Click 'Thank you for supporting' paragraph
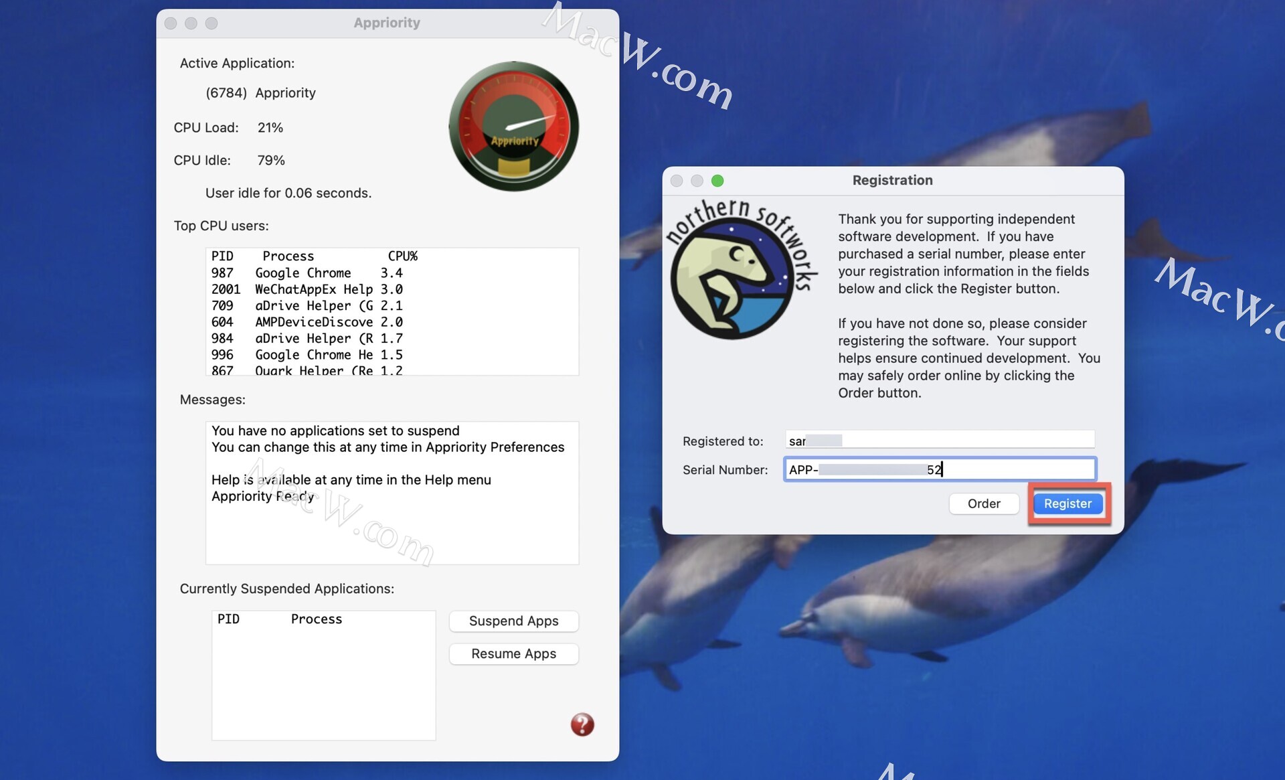1285x780 pixels. [x=964, y=254]
